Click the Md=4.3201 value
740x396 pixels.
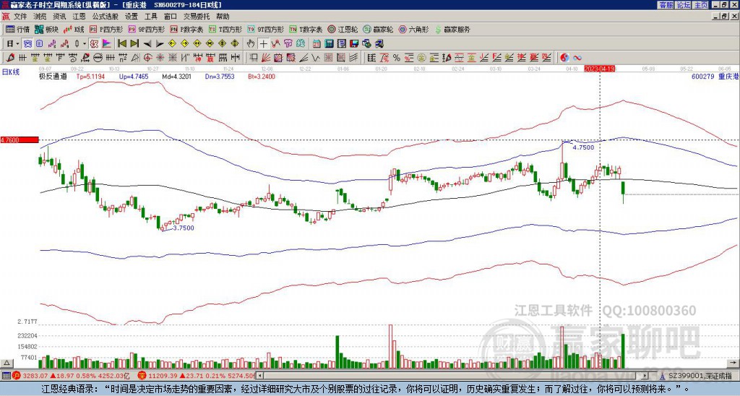[176, 77]
